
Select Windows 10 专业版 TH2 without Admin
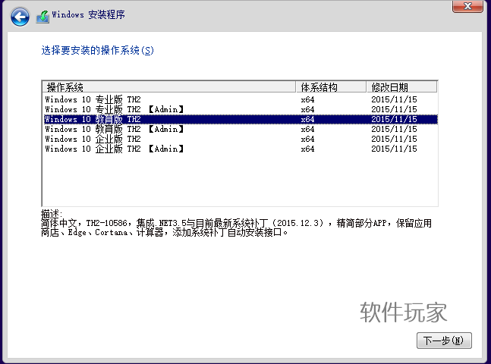pos(240,99)
